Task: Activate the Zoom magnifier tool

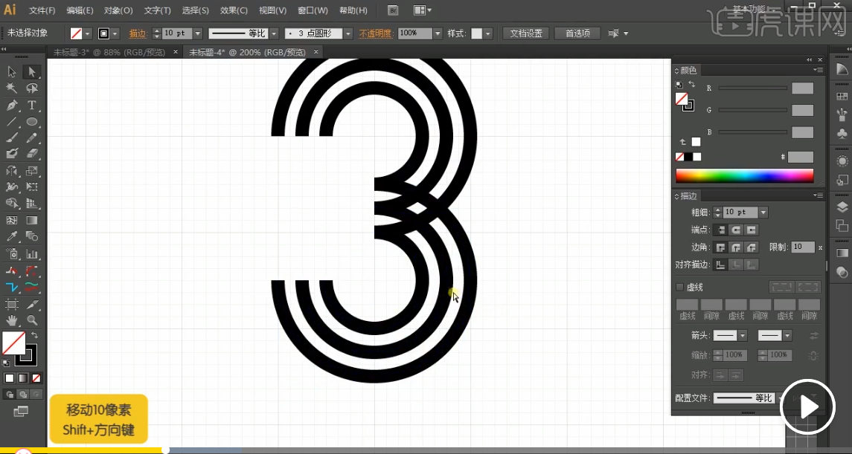Action: tap(32, 320)
